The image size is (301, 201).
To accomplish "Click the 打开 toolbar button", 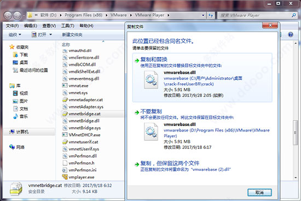I will 39,35.
